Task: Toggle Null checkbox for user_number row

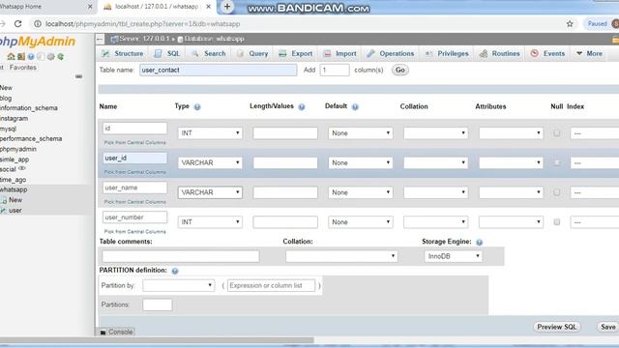Action: click(557, 222)
